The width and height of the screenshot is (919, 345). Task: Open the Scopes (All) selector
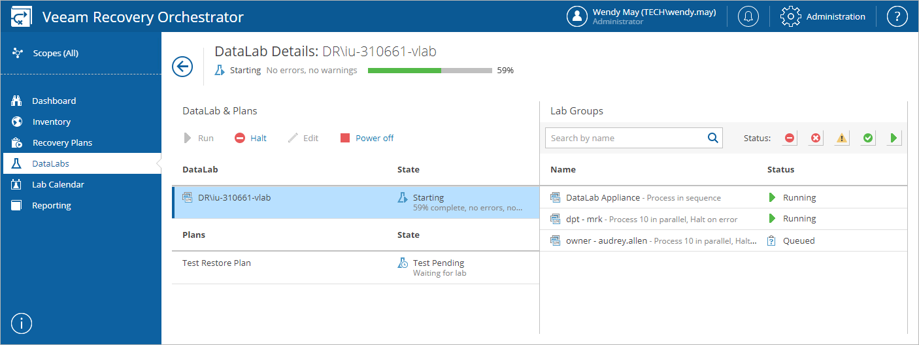tap(56, 53)
